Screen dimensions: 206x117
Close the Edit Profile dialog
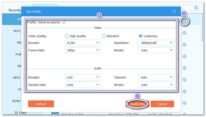click(x=174, y=11)
